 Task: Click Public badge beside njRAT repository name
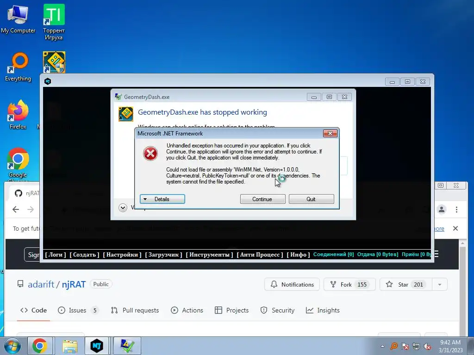(x=100, y=284)
